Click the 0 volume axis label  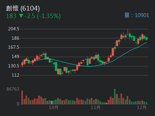coord(18,104)
